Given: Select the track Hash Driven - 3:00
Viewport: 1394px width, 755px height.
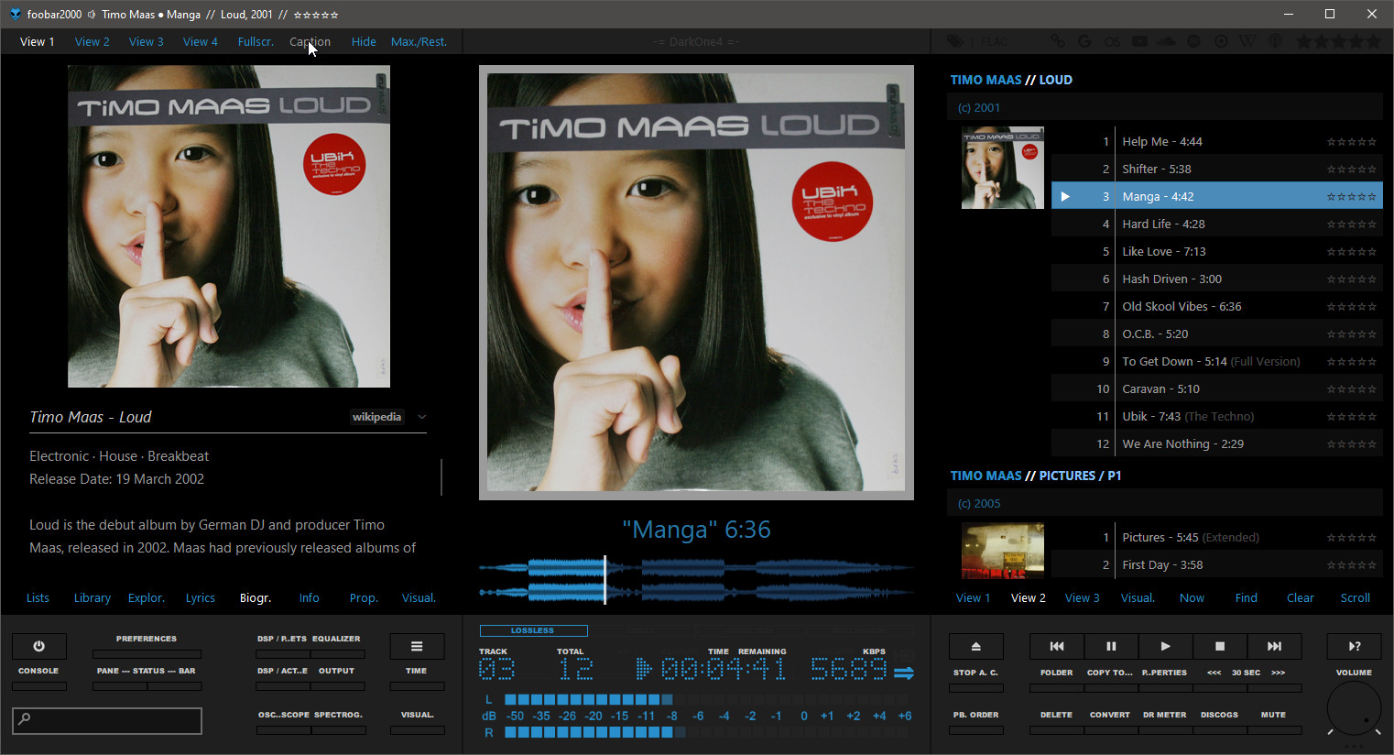Looking at the screenshot, I should click(x=1217, y=279).
